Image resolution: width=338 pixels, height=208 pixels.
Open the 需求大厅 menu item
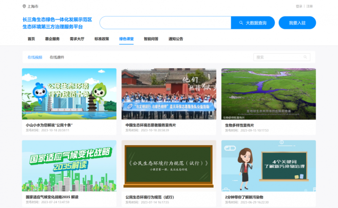click(77, 39)
